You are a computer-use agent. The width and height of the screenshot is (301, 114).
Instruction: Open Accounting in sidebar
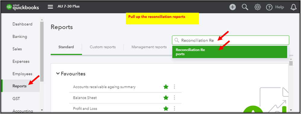coord(23,111)
